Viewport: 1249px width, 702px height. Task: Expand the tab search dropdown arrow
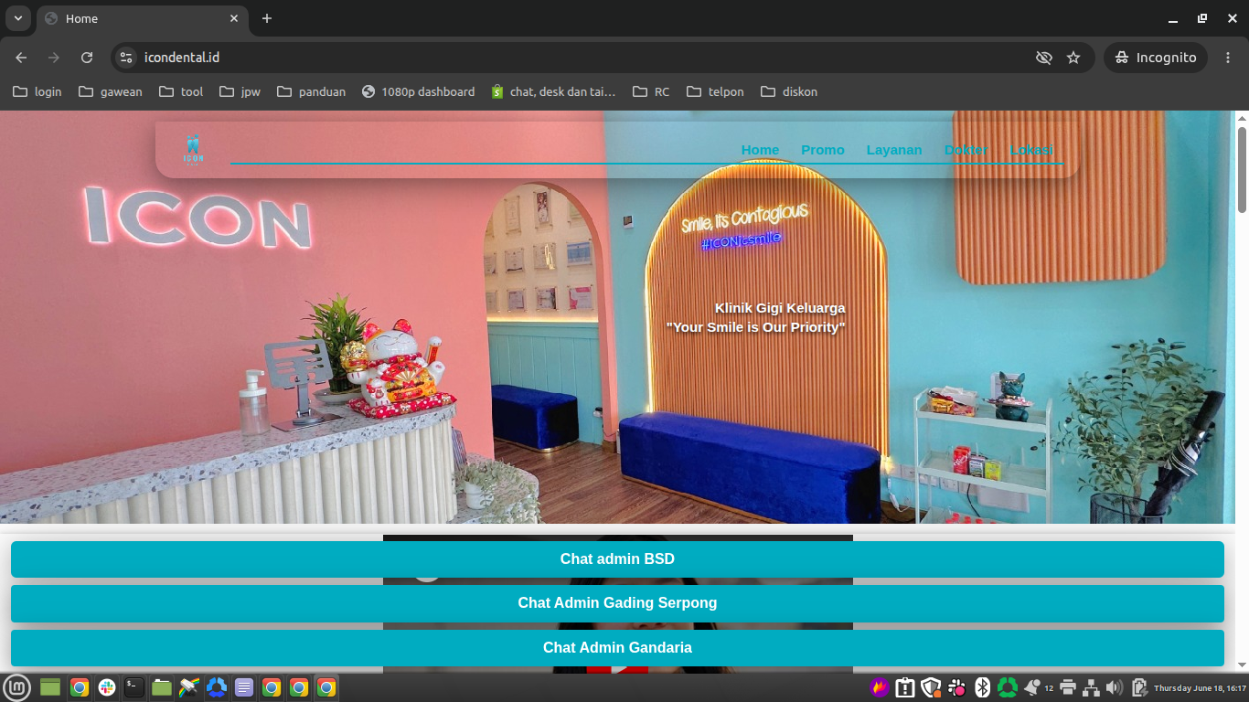coord(17,18)
